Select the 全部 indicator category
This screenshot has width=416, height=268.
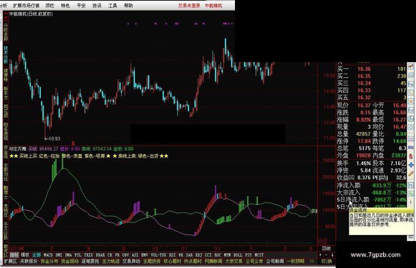pyautogui.click(x=37, y=255)
